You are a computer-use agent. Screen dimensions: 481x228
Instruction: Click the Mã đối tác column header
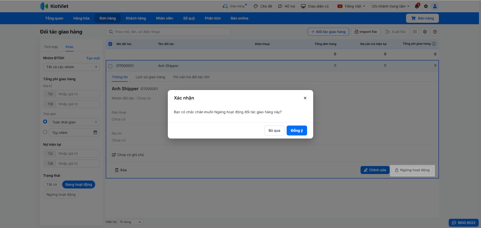tap(124, 44)
